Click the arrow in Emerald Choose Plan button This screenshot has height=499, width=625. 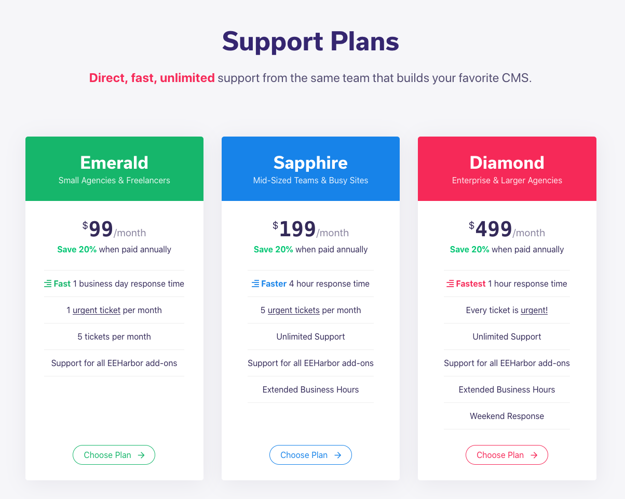tap(141, 455)
